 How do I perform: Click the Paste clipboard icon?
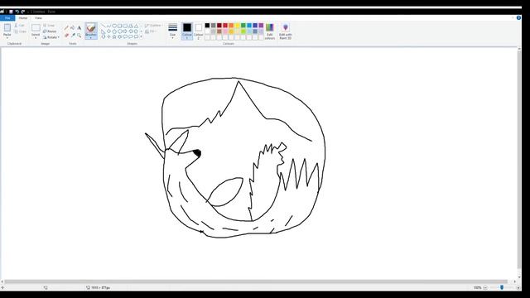click(x=7, y=27)
